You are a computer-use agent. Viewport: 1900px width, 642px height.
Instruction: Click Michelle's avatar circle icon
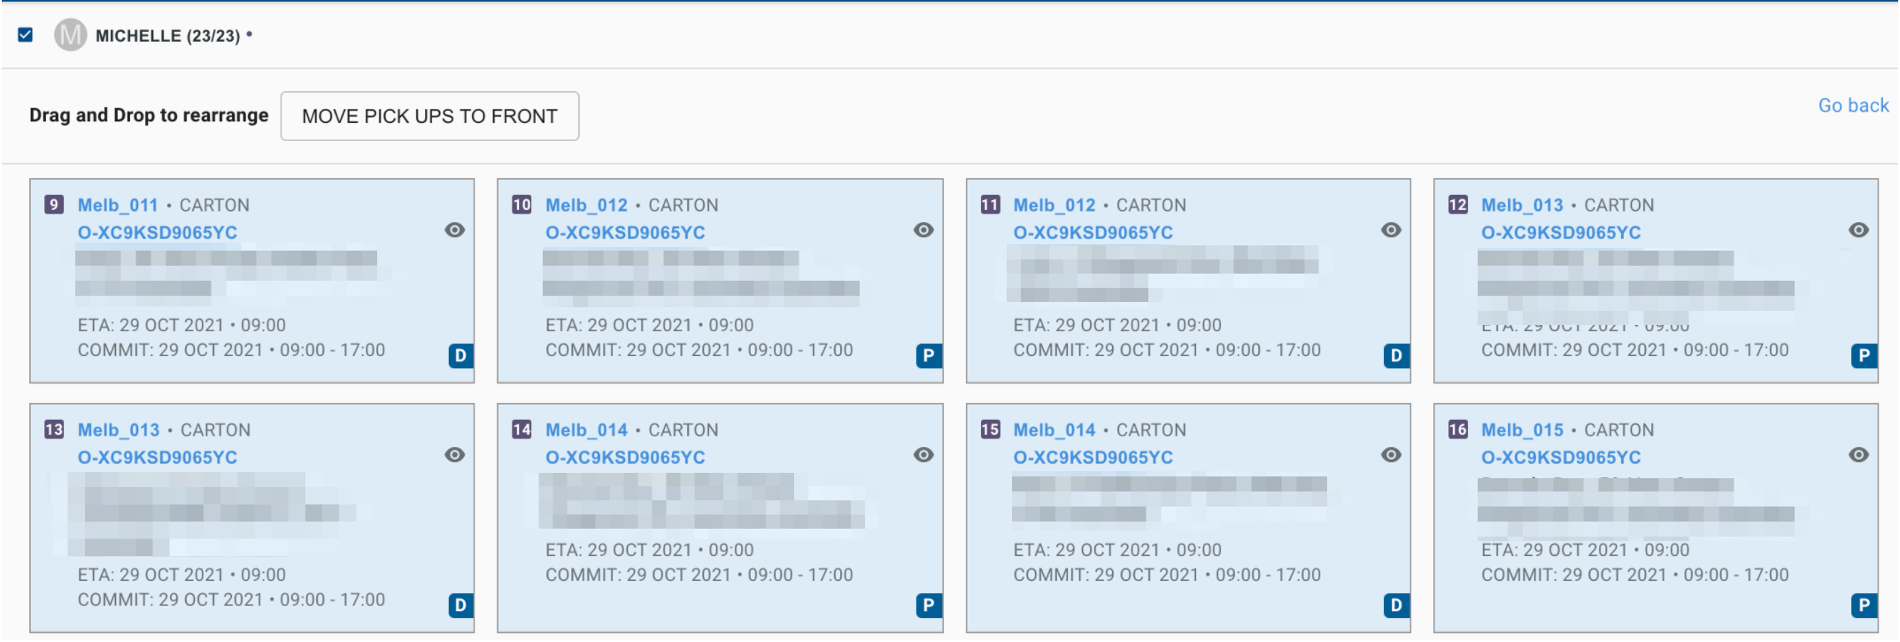[x=70, y=35]
